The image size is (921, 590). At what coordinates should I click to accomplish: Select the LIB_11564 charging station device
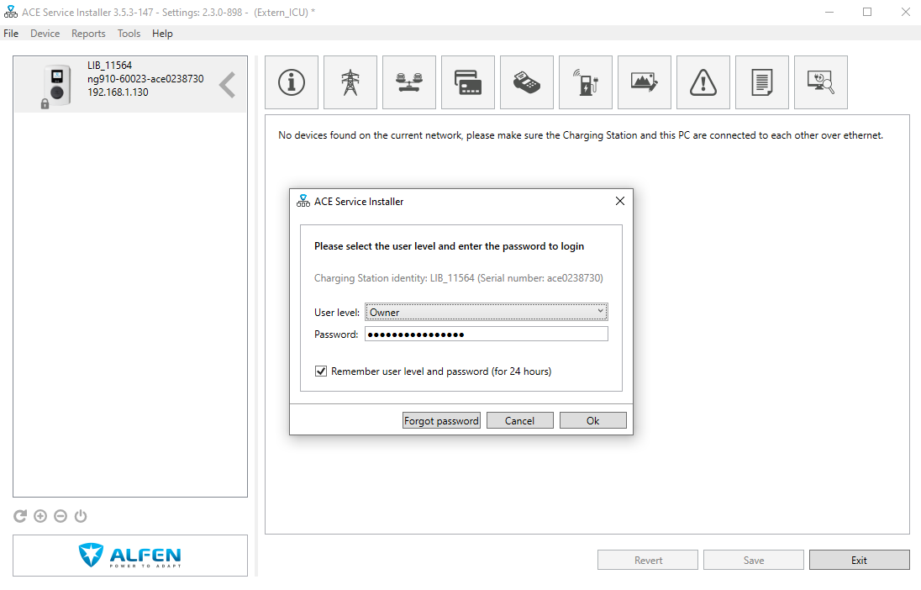(129, 84)
